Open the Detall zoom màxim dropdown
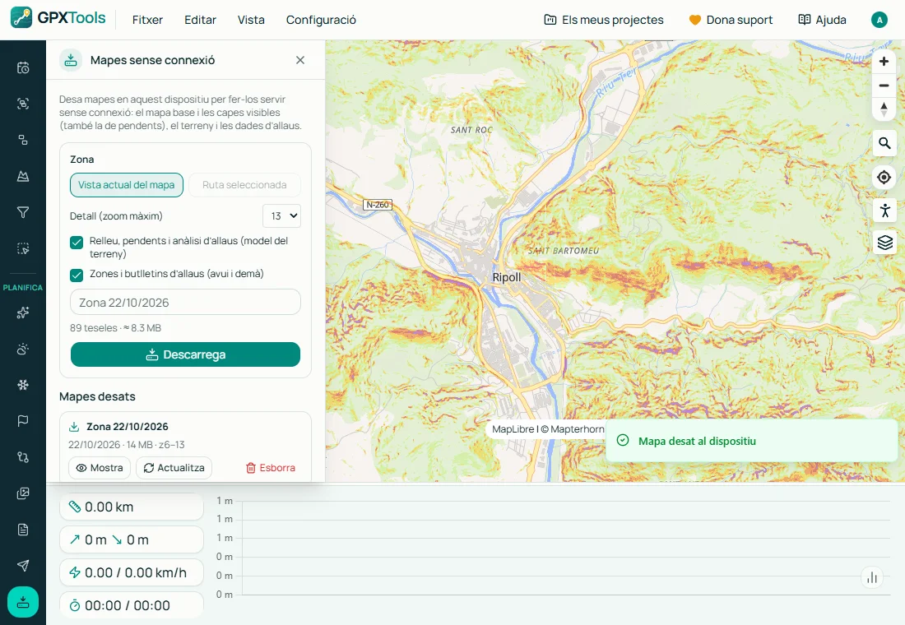Image resolution: width=905 pixels, height=625 pixels. click(x=281, y=215)
